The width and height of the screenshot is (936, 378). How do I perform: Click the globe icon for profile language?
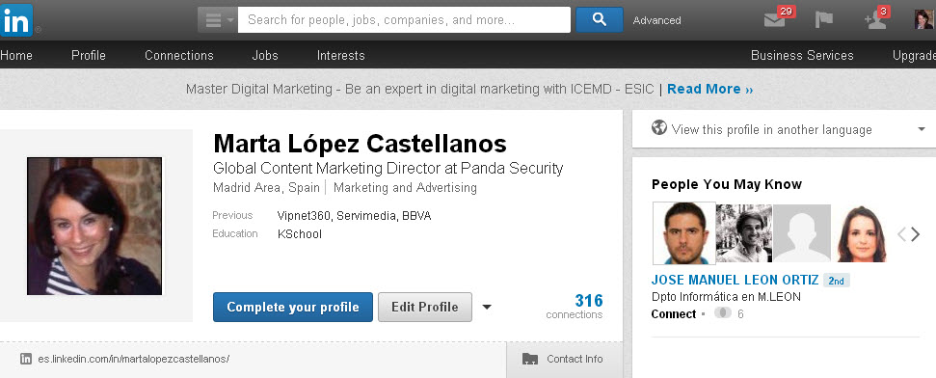pyautogui.click(x=659, y=128)
